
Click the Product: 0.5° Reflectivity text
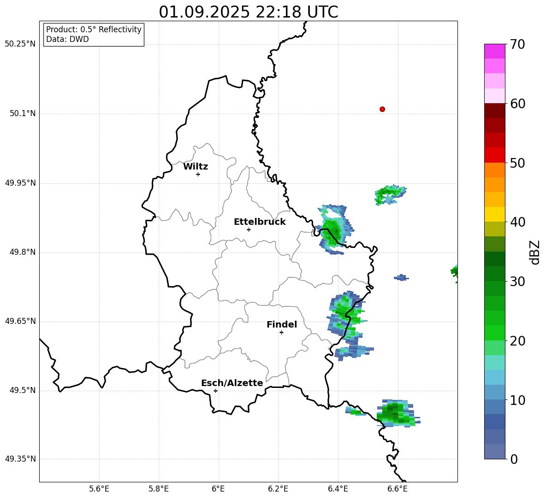[94, 29]
